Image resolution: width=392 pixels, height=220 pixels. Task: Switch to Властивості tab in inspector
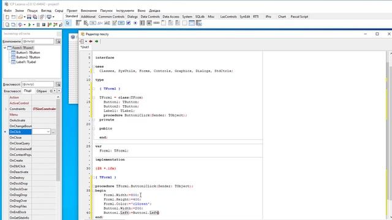coord(12,91)
